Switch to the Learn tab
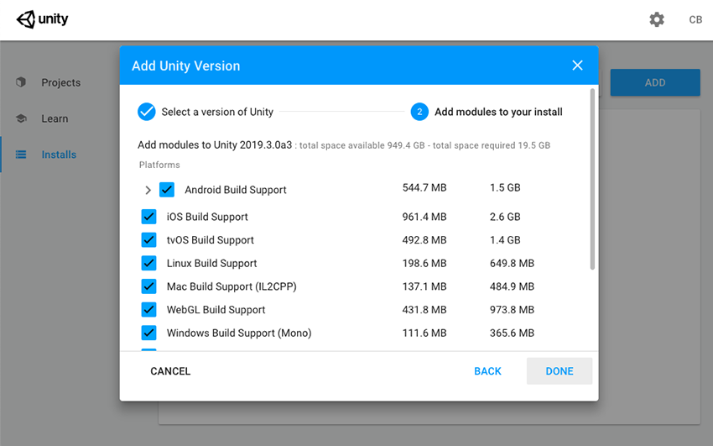 click(55, 118)
